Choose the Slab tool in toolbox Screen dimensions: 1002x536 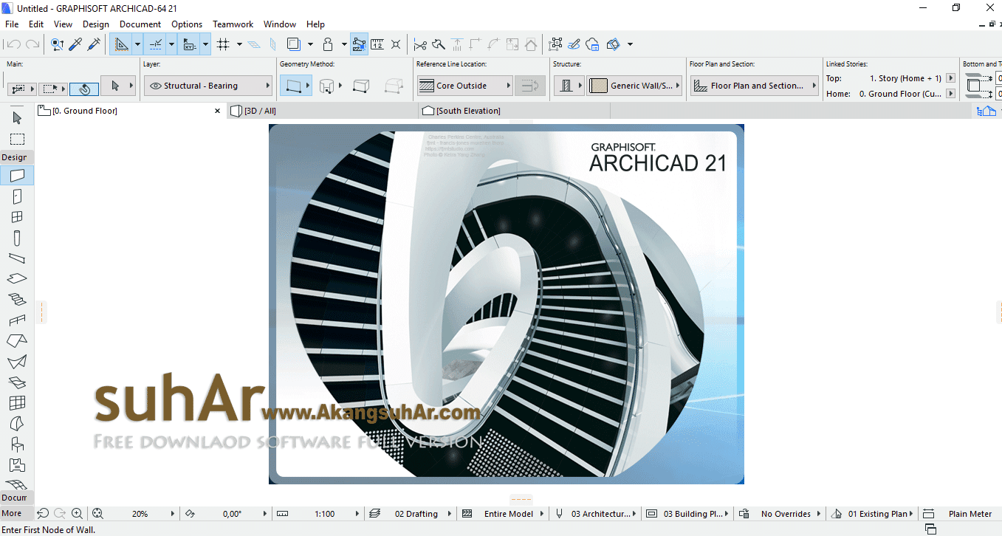tap(17, 279)
